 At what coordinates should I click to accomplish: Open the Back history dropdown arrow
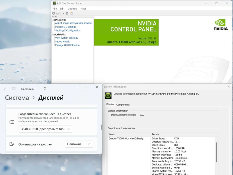point(63,13)
